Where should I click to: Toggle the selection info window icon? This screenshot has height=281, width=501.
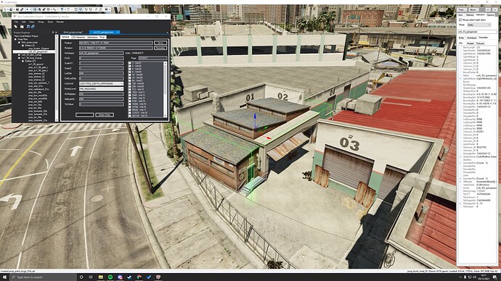click(x=76, y=9)
